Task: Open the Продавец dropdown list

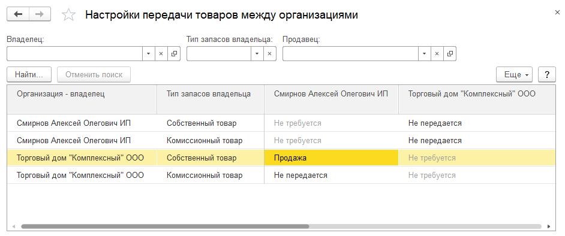Action: 424,53
